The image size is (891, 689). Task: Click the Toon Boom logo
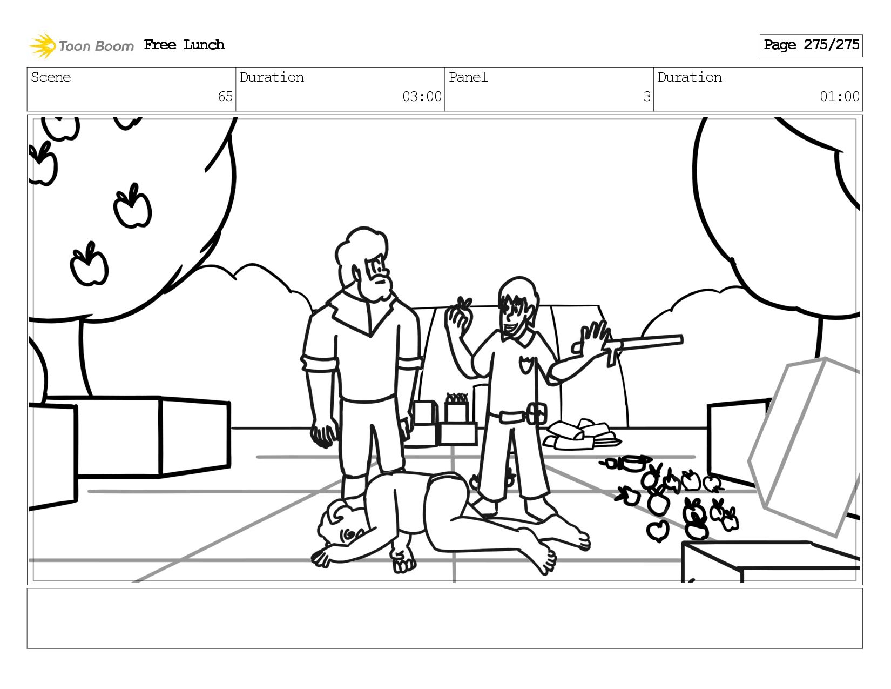pyautogui.click(x=81, y=45)
